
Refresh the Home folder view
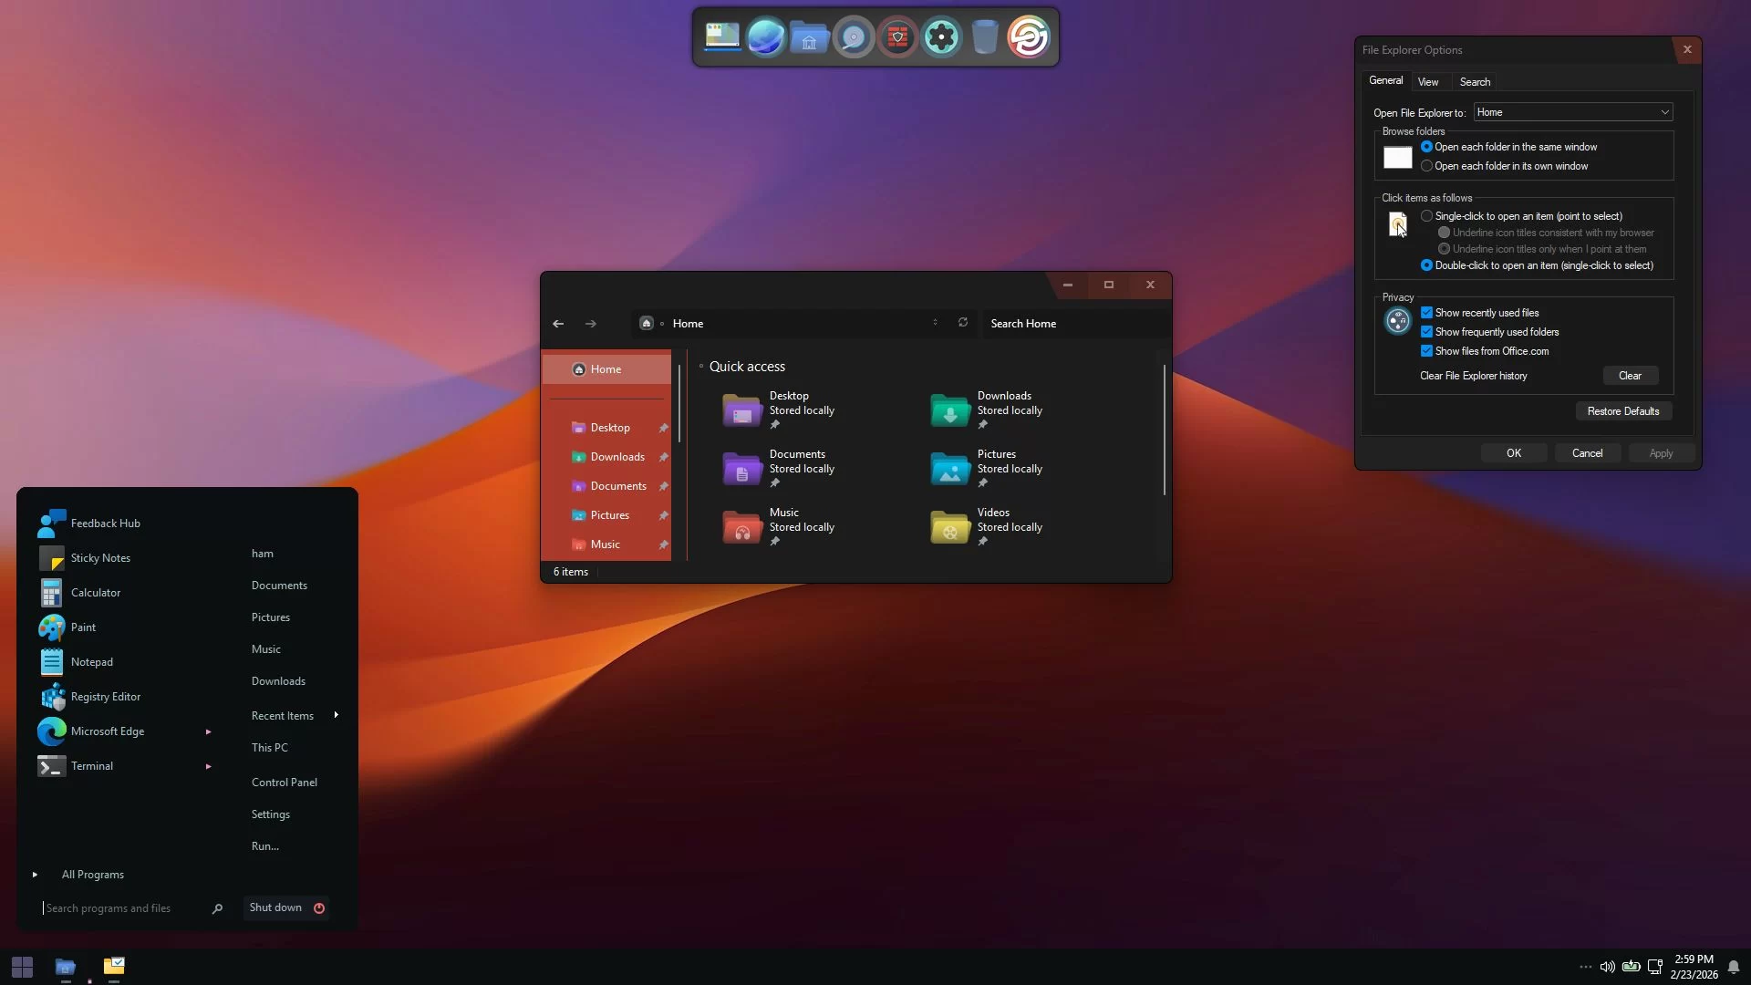tap(963, 323)
